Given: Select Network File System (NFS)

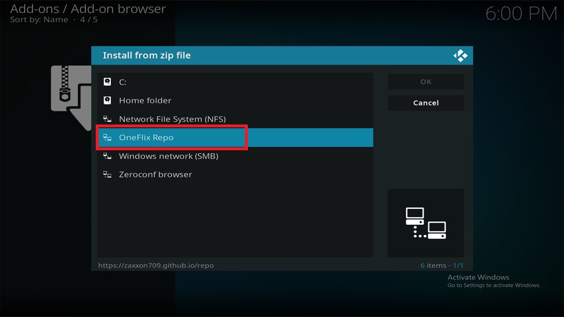Looking at the screenshot, I should (235, 119).
